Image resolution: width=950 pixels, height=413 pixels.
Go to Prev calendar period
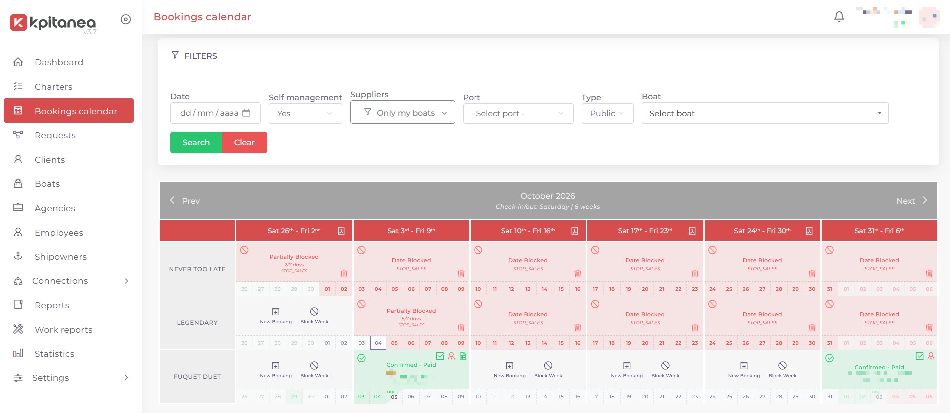(x=185, y=201)
